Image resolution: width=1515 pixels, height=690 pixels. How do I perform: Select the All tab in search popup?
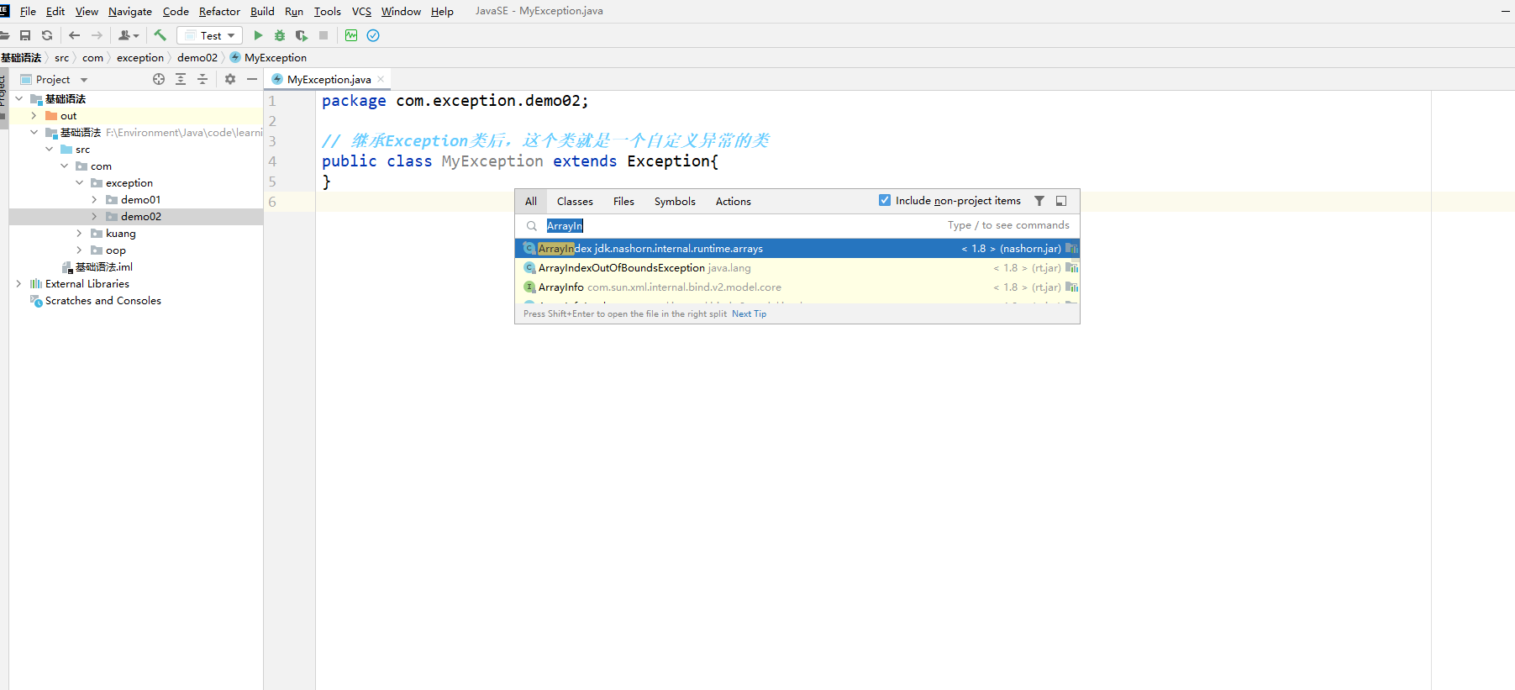point(531,201)
